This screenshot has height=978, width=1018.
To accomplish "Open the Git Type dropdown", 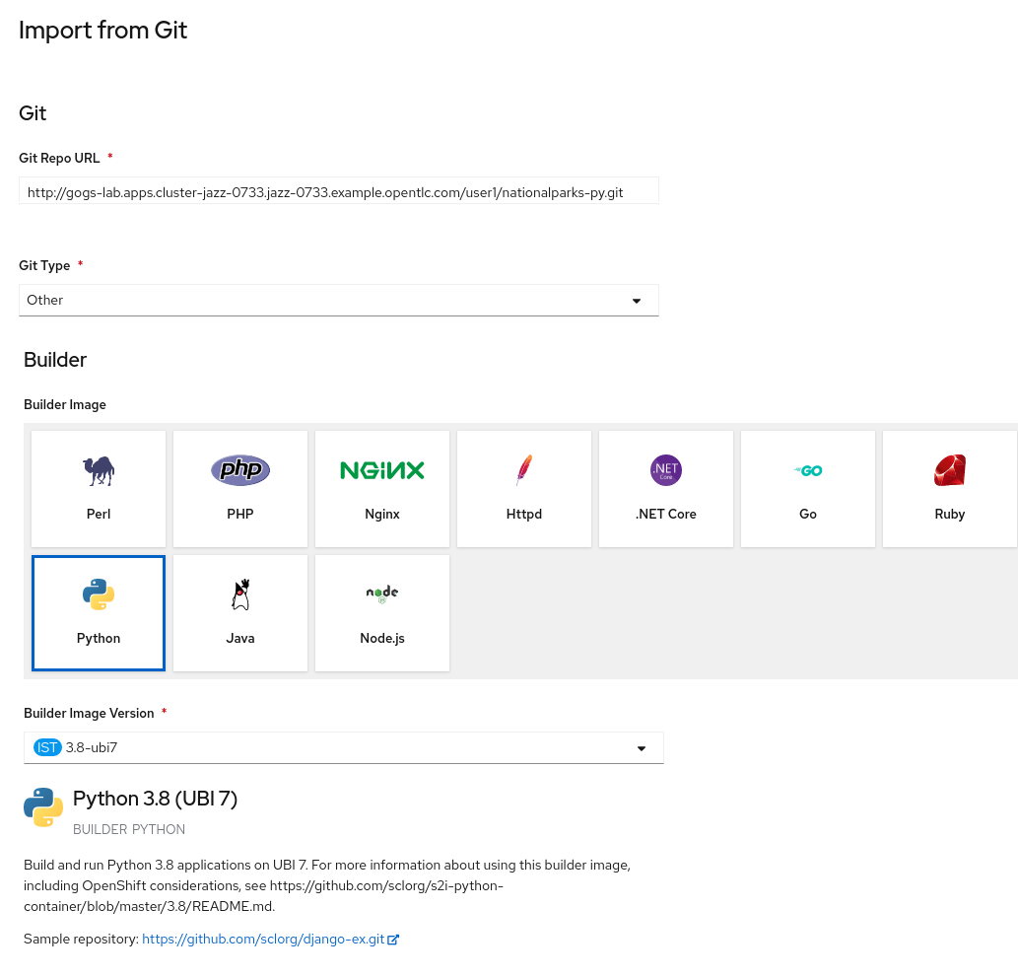I will pyautogui.click(x=338, y=301).
